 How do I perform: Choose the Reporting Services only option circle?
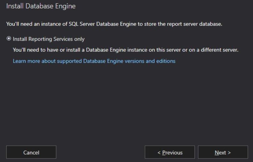pyautogui.click(x=9, y=39)
